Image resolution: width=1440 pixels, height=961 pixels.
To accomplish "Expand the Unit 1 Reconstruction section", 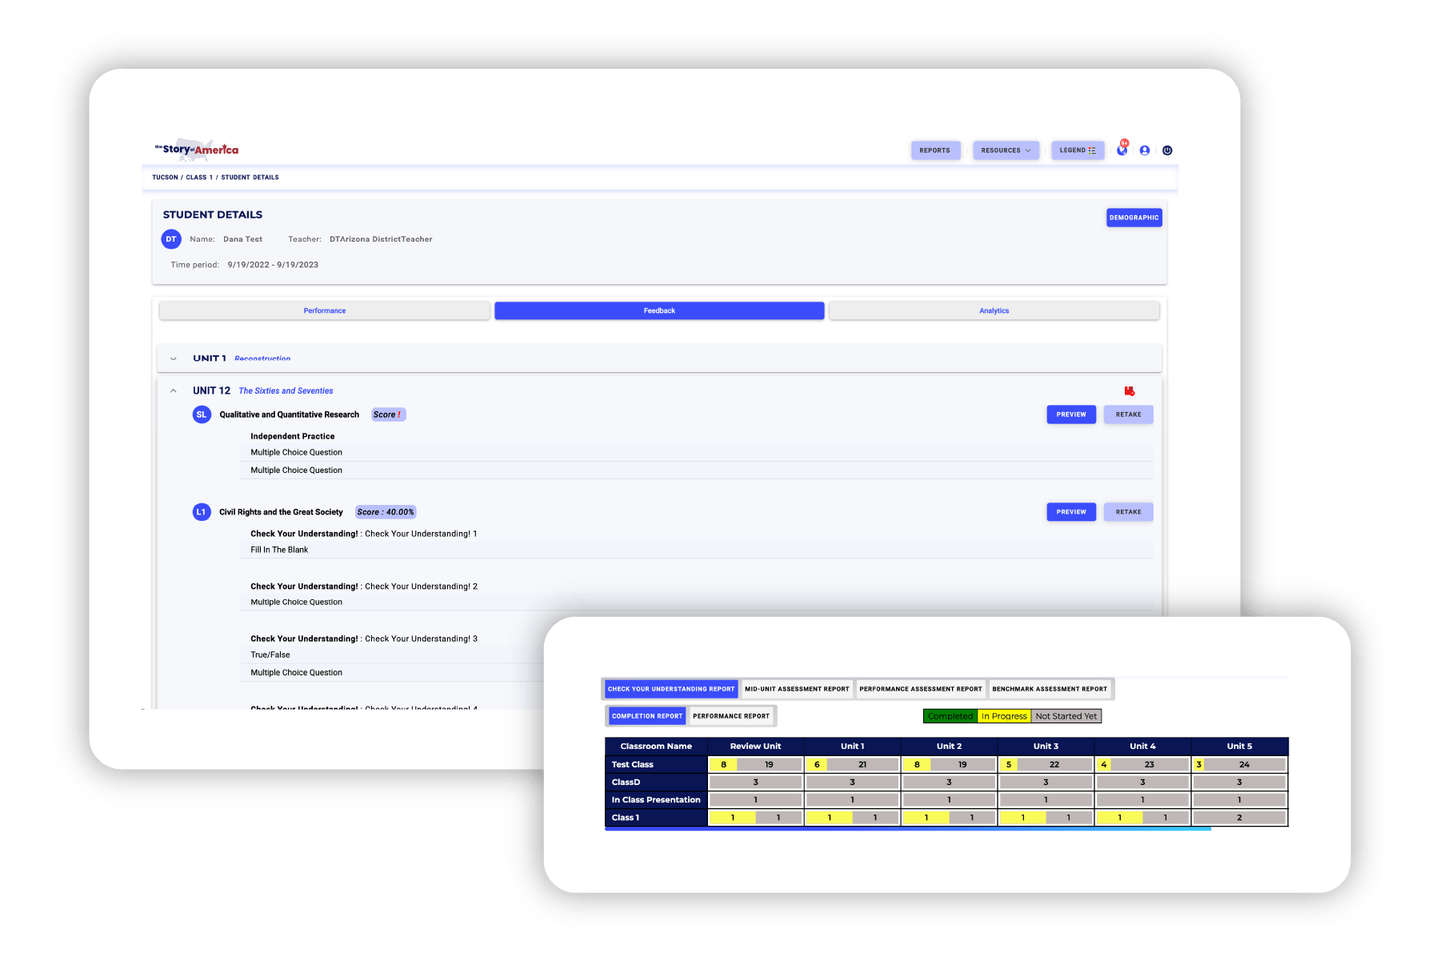I will 173,358.
